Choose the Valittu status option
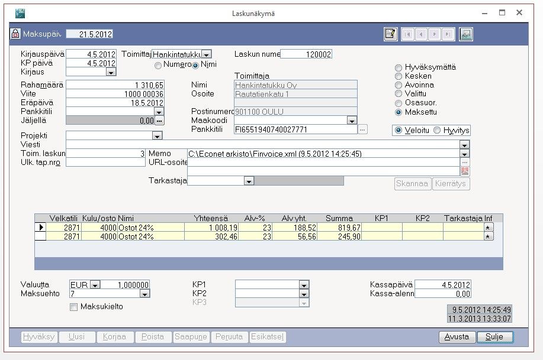 coord(399,94)
